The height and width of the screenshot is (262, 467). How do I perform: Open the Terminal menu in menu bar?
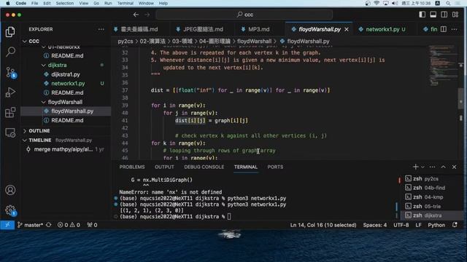tap(125, 3)
